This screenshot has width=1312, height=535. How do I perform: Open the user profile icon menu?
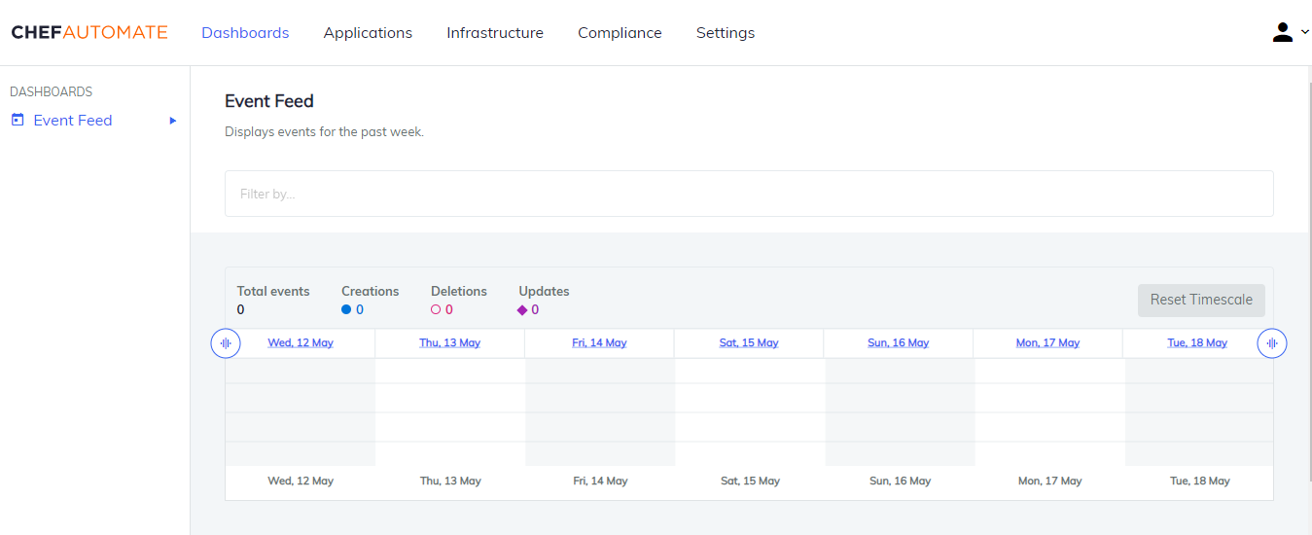pos(1282,32)
